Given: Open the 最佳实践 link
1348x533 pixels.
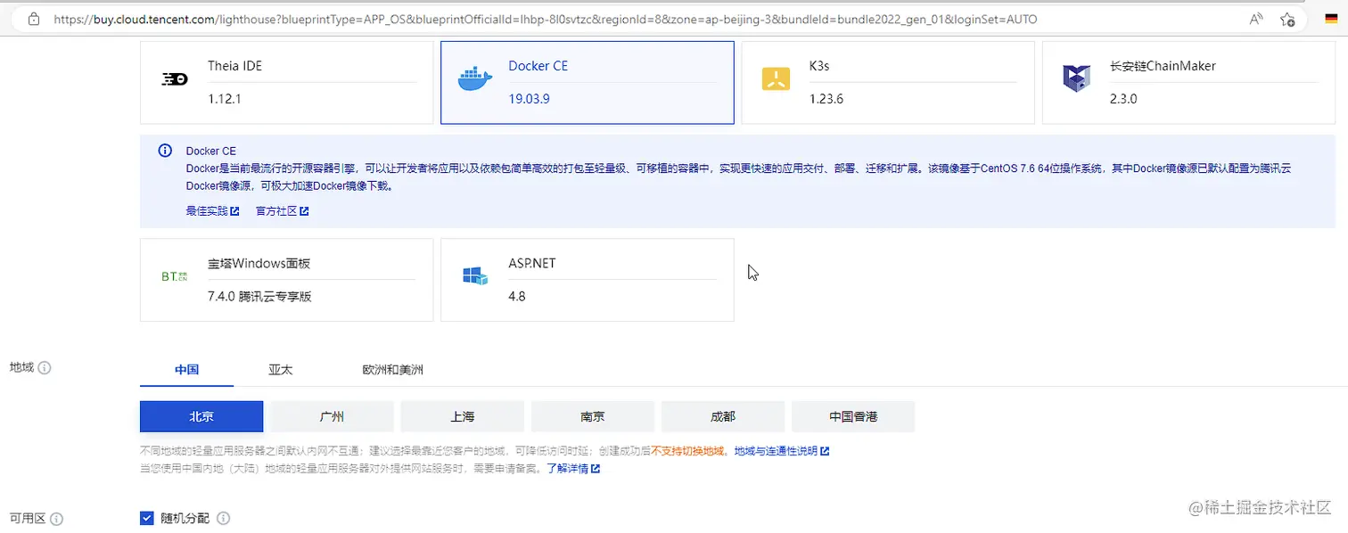Looking at the screenshot, I should [x=212, y=211].
